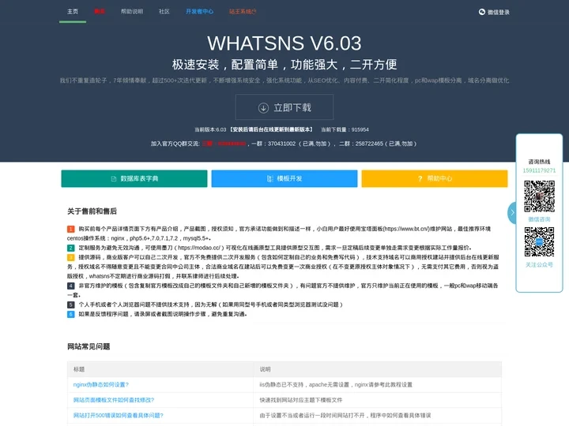Click the 立即下载 download button
This screenshot has height=426, width=569.
tap(284, 107)
